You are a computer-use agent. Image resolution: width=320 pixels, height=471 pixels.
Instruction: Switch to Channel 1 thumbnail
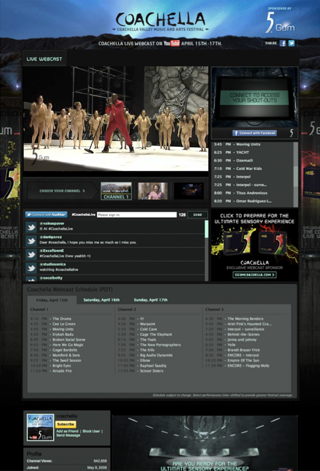[116, 191]
